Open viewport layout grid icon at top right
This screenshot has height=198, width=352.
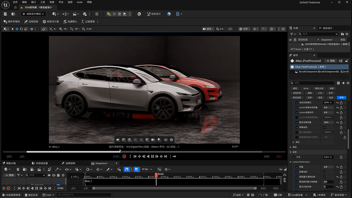pos(283,29)
